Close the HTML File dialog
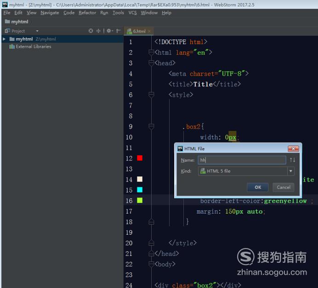 [x=293, y=149]
